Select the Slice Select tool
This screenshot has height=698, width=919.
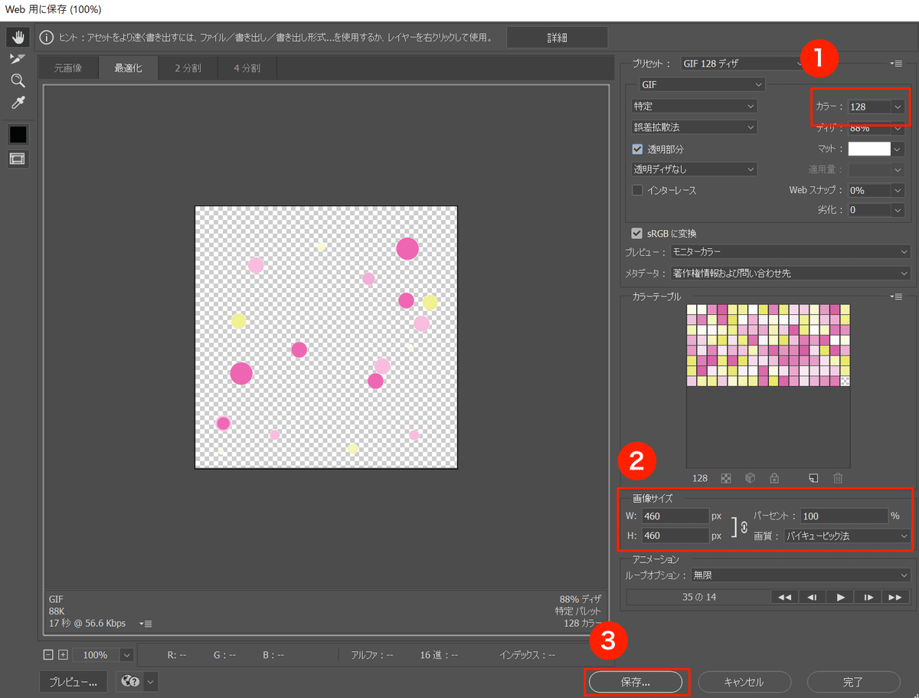(x=17, y=58)
